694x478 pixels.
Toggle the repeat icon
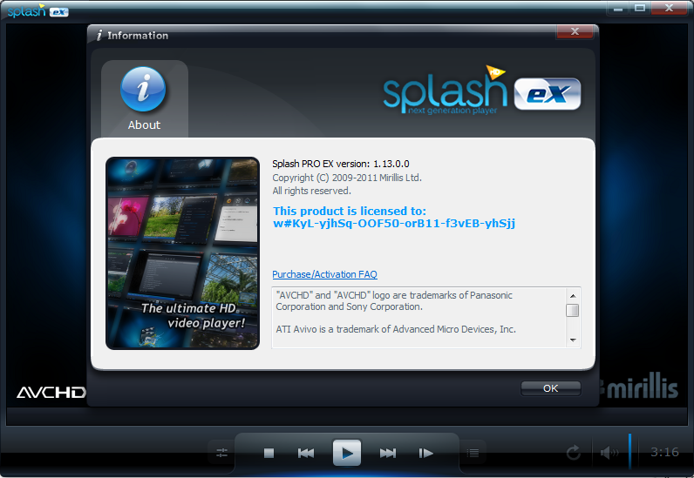tap(573, 453)
